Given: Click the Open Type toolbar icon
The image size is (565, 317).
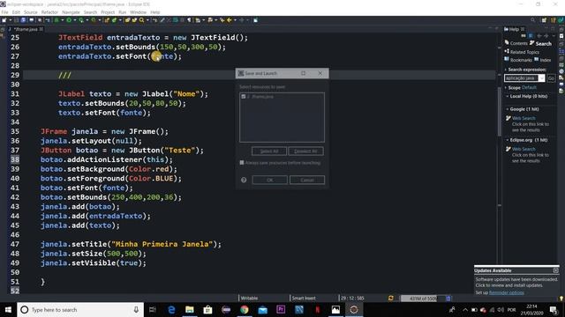Looking at the screenshot, I should tap(127, 20).
